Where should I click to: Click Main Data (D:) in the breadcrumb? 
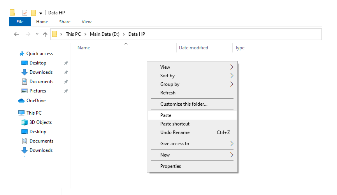point(105,34)
